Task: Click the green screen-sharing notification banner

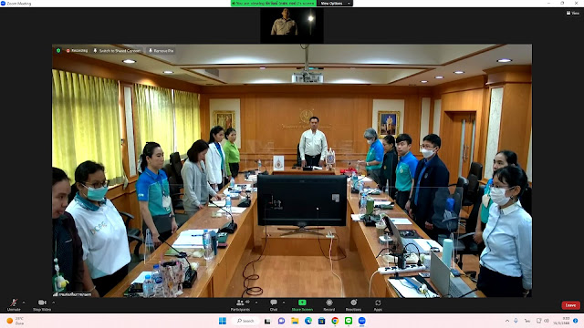Action: coord(274,4)
